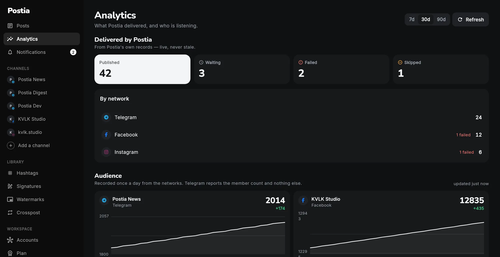The width and height of the screenshot is (500, 257).
Task: Click the clock icon on Waiting card
Action: coord(201,62)
